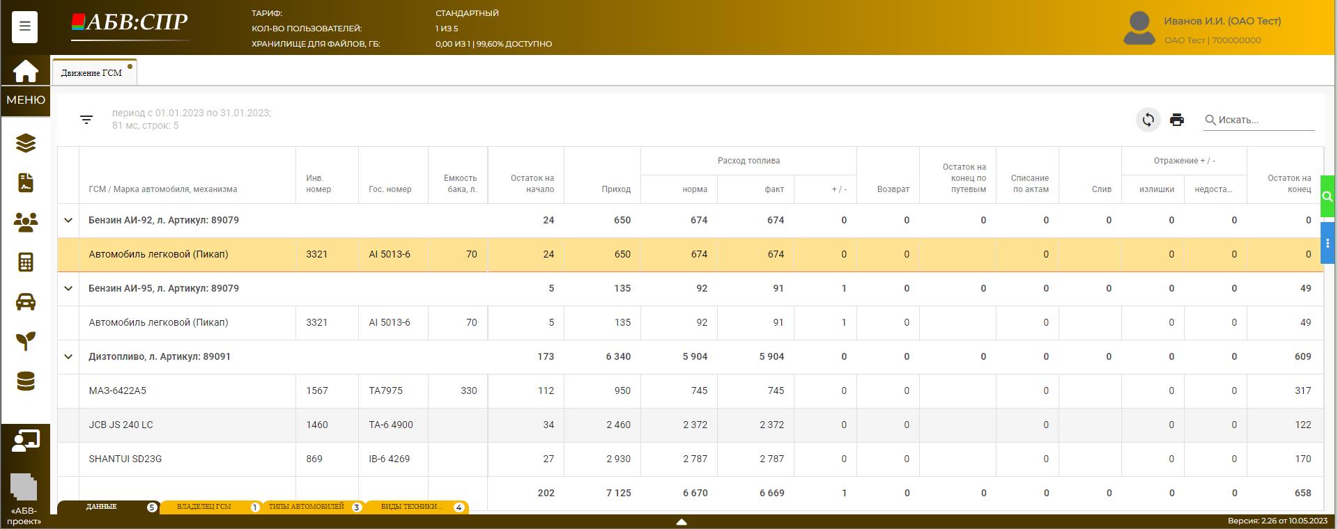Click the refresh data icon
The width and height of the screenshot is (1338, 529).
1148,120
